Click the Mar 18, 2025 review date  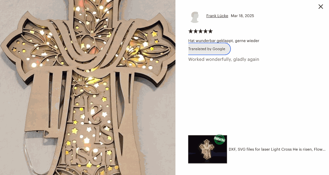pyautogui.click(x=242, y=16)
